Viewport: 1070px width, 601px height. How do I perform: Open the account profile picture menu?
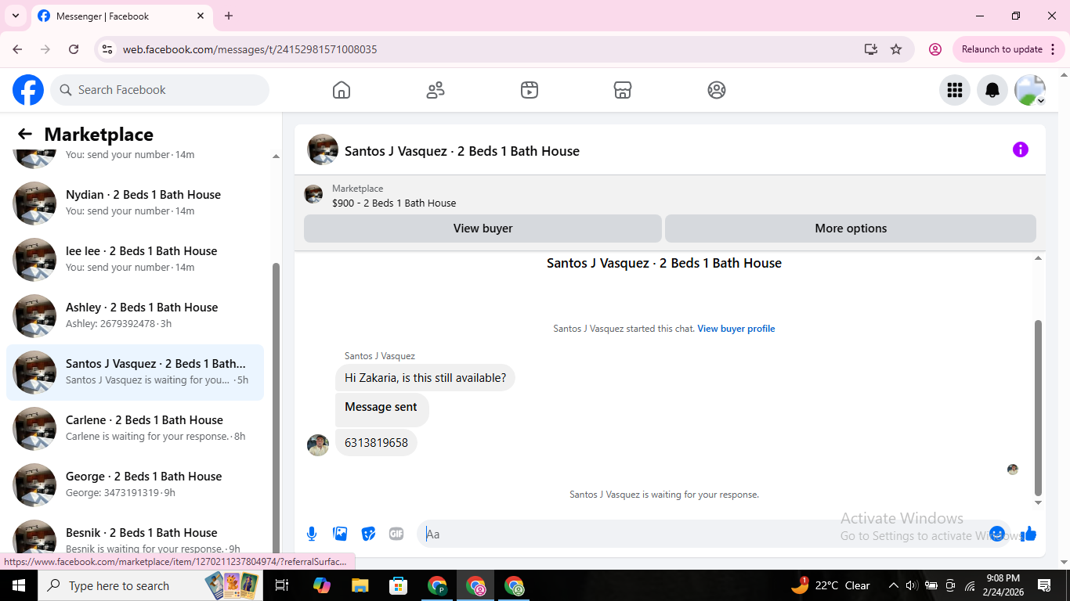click(x=1030, y=90)
